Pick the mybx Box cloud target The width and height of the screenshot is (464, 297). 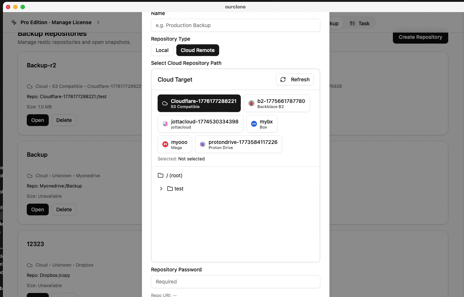point(262,124)
